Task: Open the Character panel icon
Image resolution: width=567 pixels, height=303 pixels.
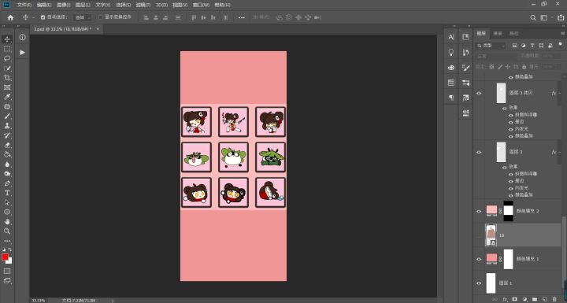Action: (x=451, y=37)
